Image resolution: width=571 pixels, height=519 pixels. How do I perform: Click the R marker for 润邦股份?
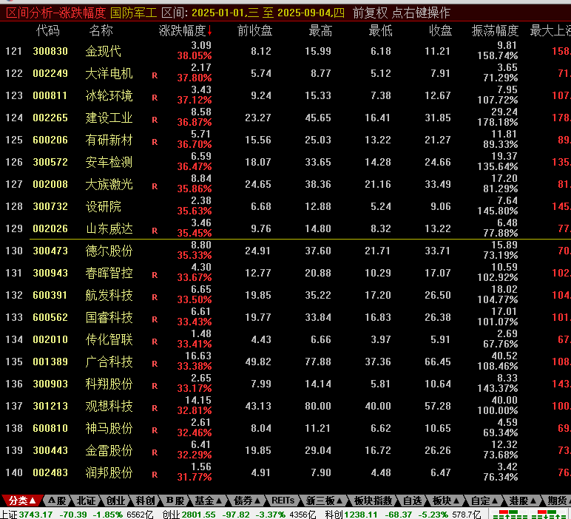tap(155, 475)
